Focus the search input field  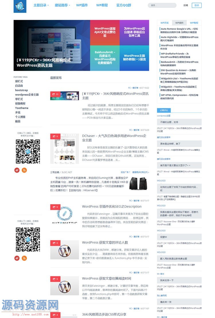point(162,5)
